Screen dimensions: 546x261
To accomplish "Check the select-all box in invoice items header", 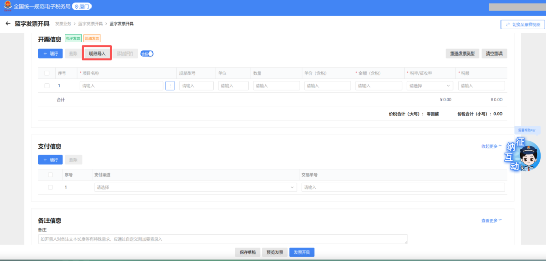I will click(x=47, y=73).
